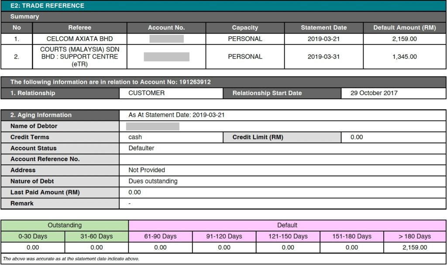Viewport: 447px width, 266px height.
Task: Click the '0.00' amount under 91-120 Days
Action: [x=224, y=248]
